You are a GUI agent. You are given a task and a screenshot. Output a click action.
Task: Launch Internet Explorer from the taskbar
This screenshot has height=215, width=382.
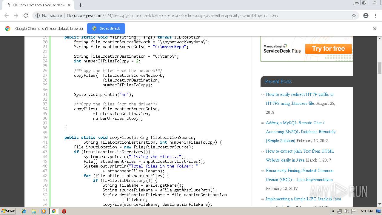24,211
